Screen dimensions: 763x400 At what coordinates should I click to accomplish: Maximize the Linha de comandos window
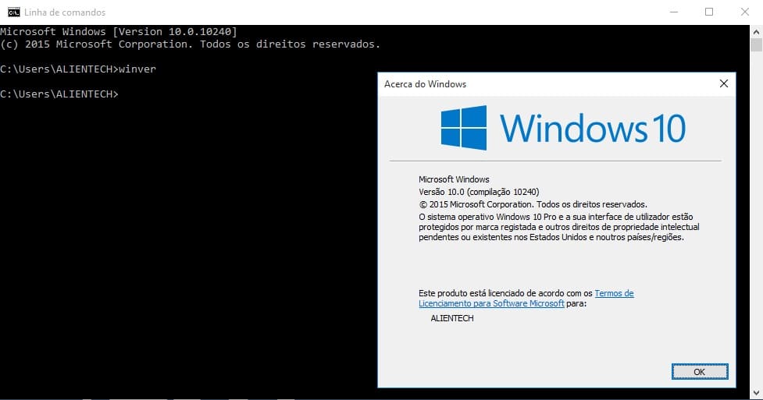pyautogui.click(x=709, y=12)
